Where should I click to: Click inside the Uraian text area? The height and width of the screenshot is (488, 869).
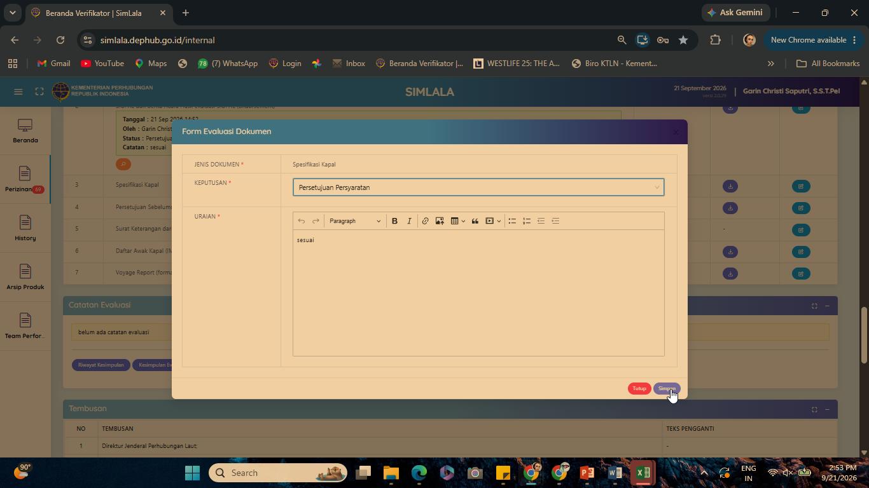(478, 292)
